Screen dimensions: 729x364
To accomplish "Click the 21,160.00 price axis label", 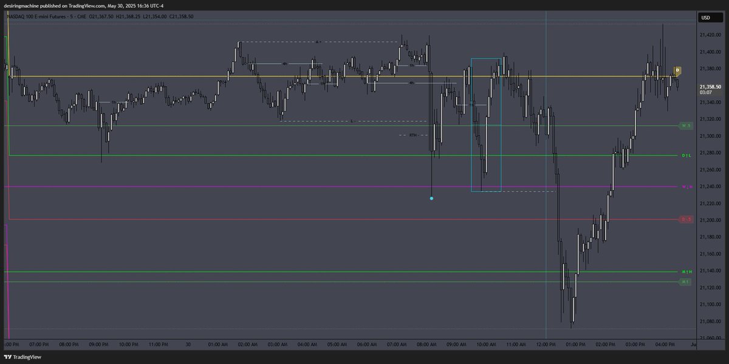I will pyautogui.click(x=711, y=254).
